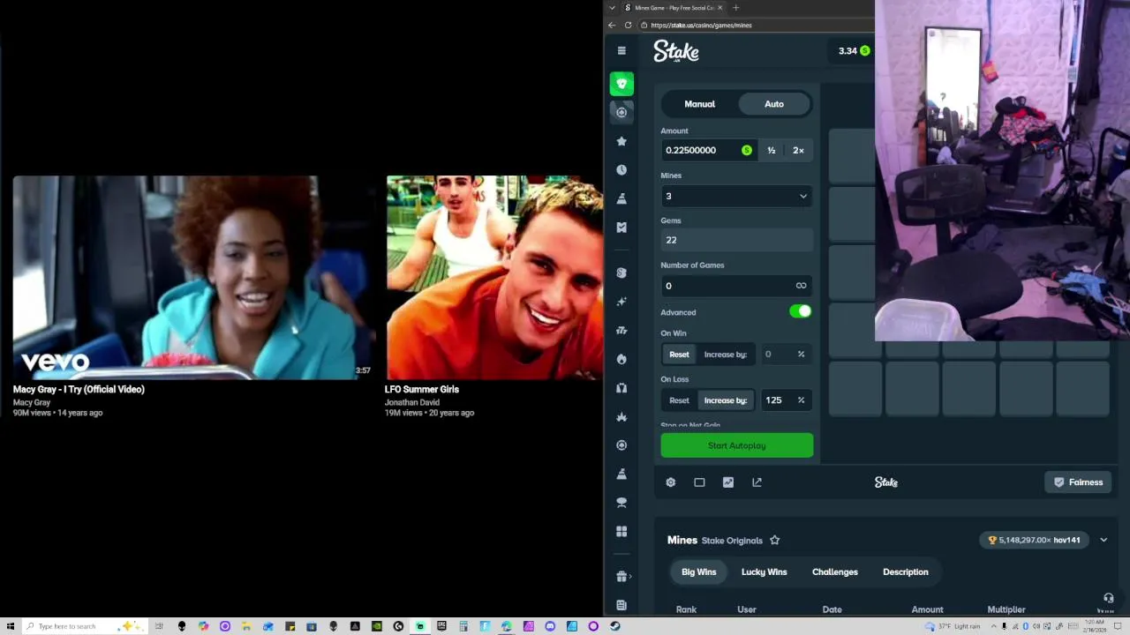Image resolution: width=1130 pixels, height=635 pixels.
Task: Click the green shield icon in sidebar
Action: 621,84
